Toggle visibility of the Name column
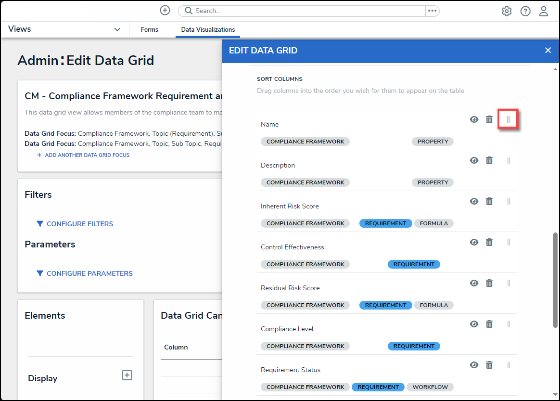560x401 pixels. 474,119
